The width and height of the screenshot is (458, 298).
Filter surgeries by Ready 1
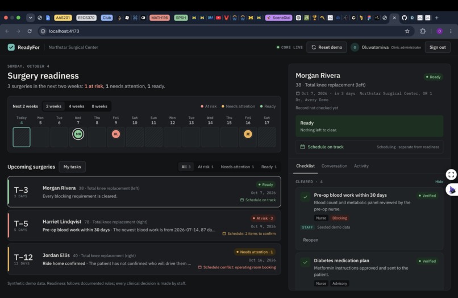point(269,167)
